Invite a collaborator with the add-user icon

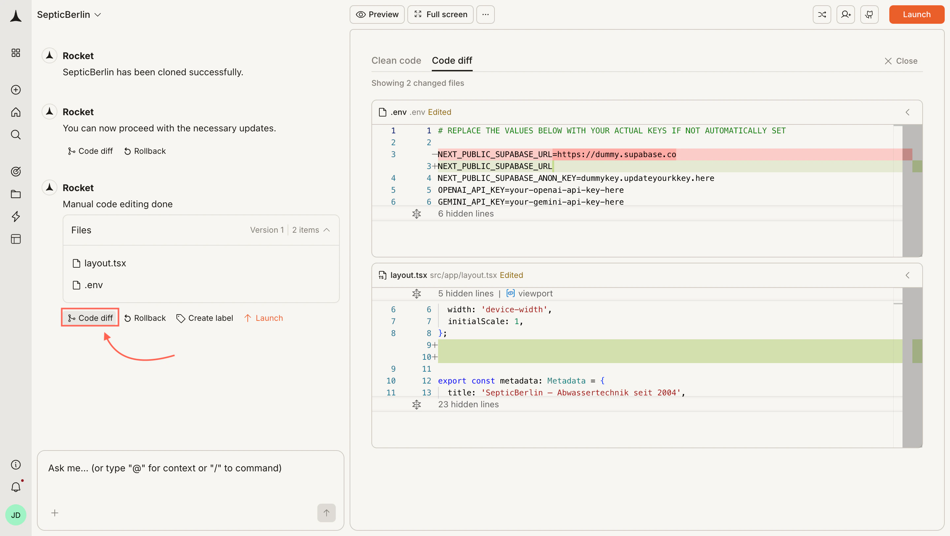point(845,15)
